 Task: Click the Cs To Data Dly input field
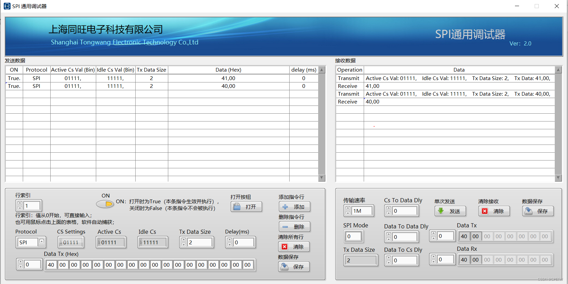coord(405,211)
